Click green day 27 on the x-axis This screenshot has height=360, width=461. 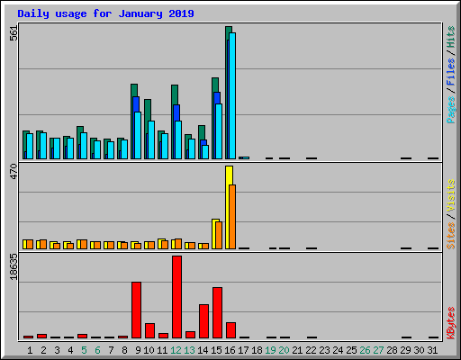click(x=378, y=350)
